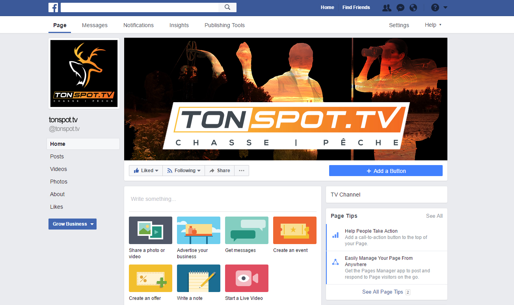
Task: Click the Find Friends link
Action: [x=356, y=7]
